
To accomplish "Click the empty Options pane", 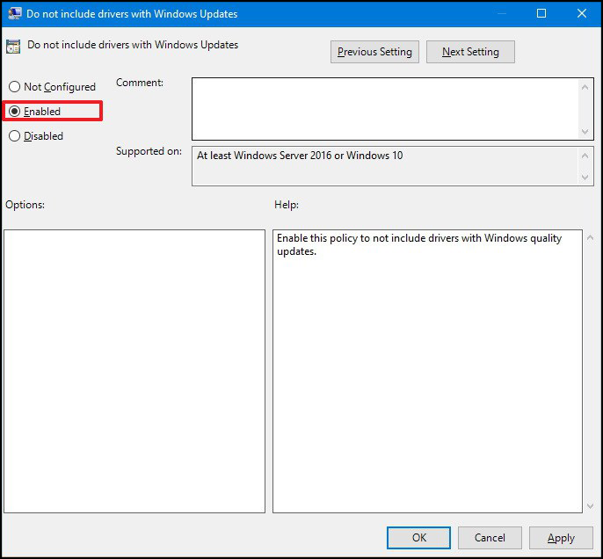I will point(134,371).
